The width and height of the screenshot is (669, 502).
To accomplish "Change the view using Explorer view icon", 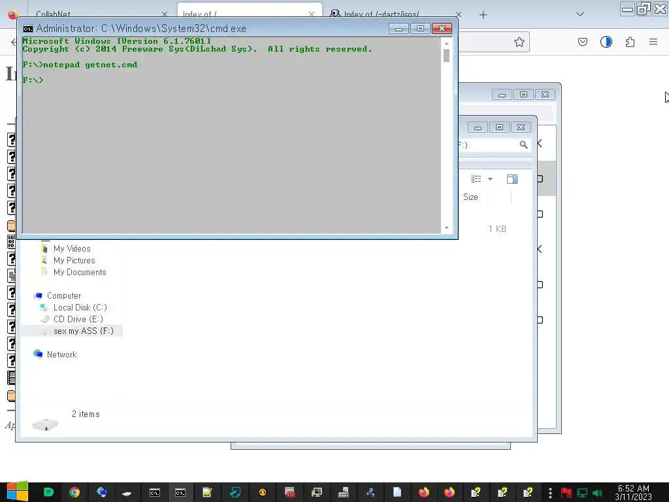I will [476, 179].
